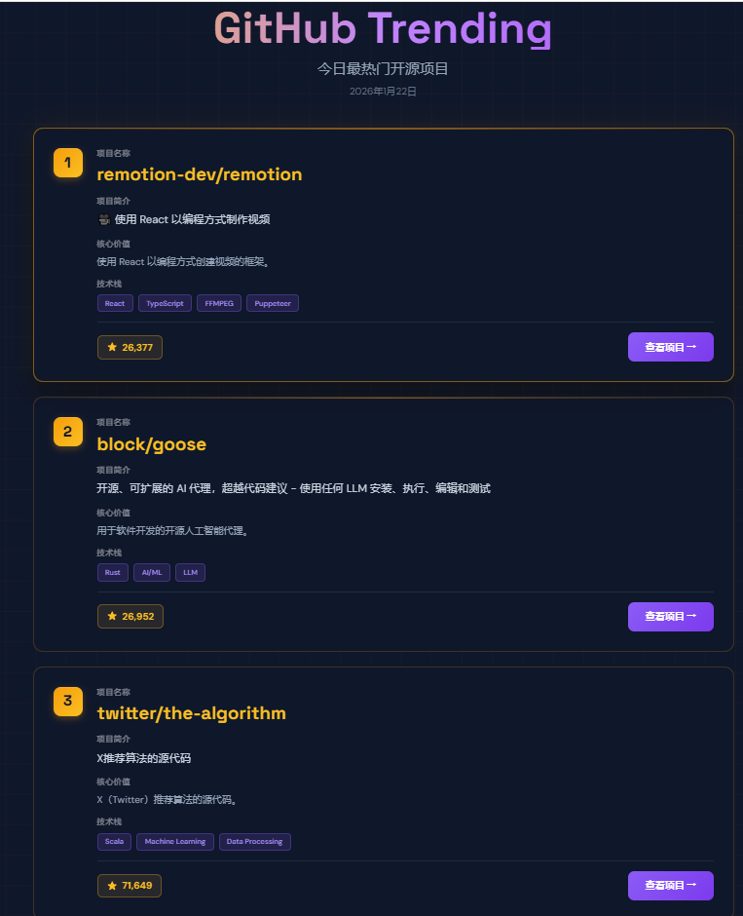
Task: Click the rank 2 badge icon
Action: click(x=67, y=432)
